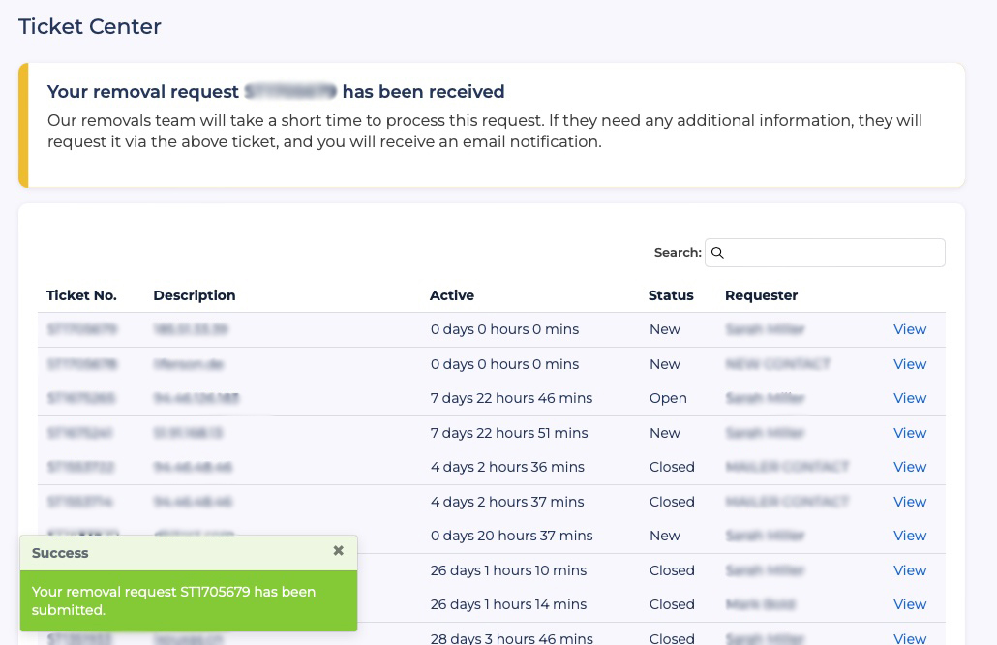View closed ticket active 26 days 1 hours 14 mins
The width and height of the screenshot is (997, 645).
point(909,604)
